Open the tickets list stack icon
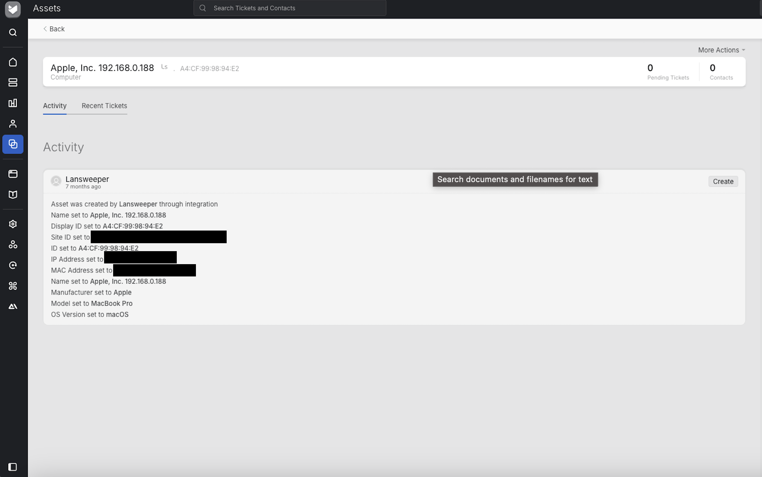This screenshot has width=762, height=477. [x=13, y=82]
